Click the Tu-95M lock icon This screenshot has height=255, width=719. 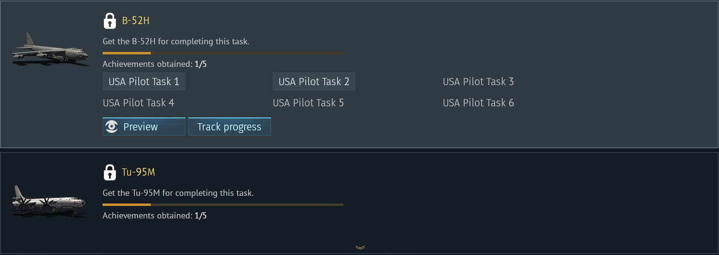click(110, 172)
